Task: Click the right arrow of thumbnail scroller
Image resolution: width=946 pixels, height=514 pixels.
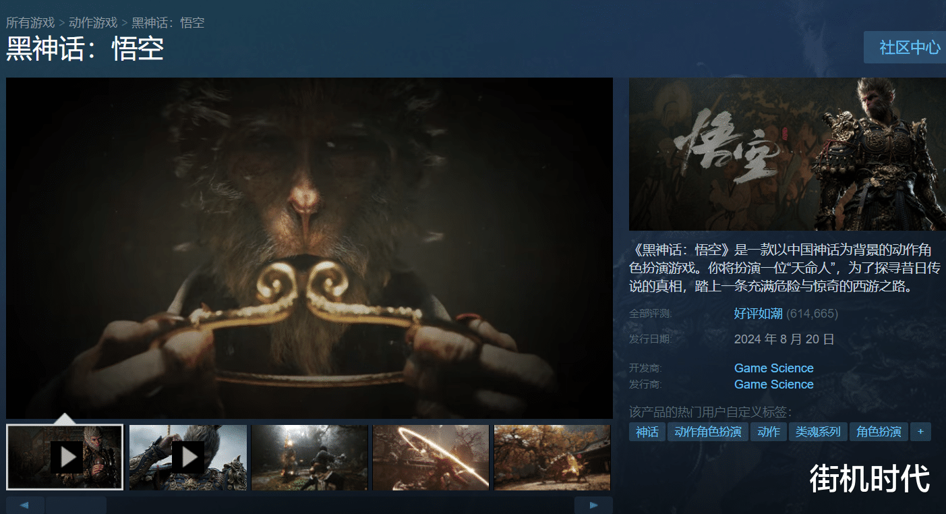Action: pos(593,505)
